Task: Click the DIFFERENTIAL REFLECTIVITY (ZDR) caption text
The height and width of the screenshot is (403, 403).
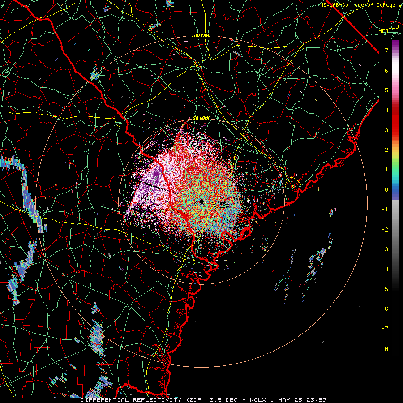Action: (x=143, y=400)
